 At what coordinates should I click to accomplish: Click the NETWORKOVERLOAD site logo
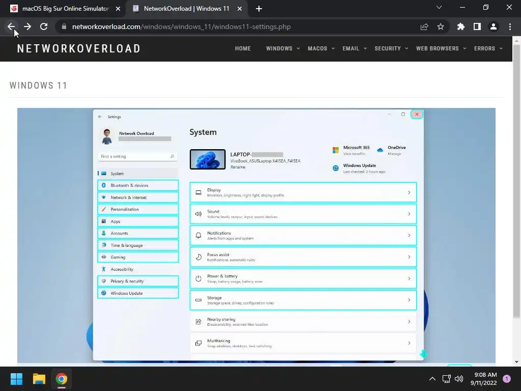click(79, 48)
